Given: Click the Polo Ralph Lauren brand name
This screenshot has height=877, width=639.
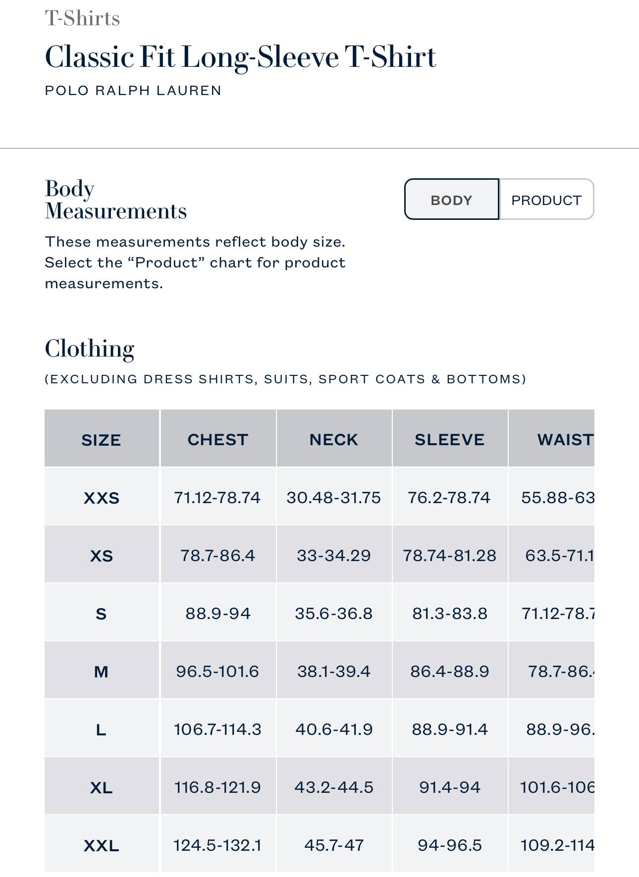Looking at the screenshot, I should tap(133, 91).
